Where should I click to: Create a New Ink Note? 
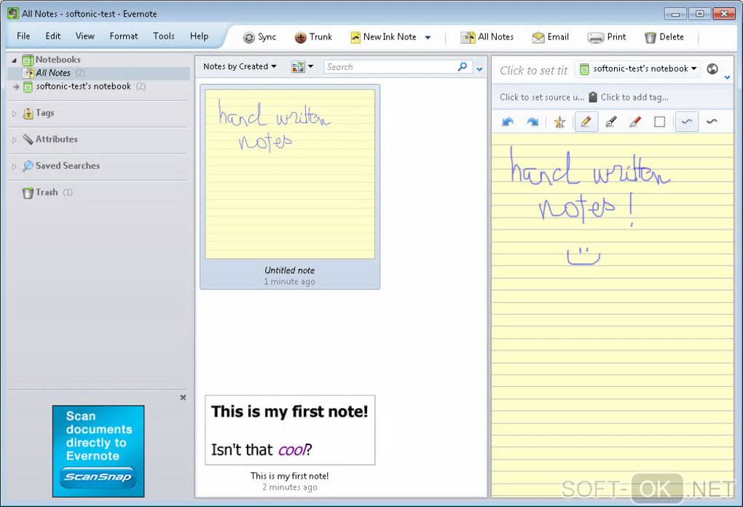coord(383,37)
